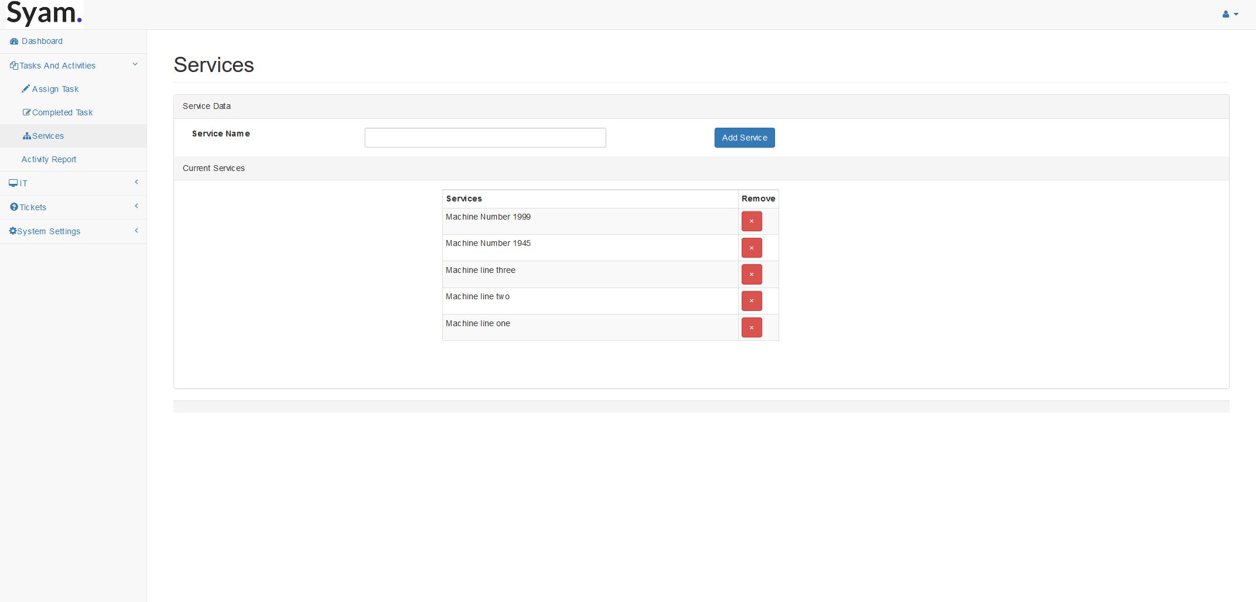Image resolution: width=1256 pixels, height=602 pixels.
Task: Collapse the Tasks And Activities menu
Action: pos(135,64)
